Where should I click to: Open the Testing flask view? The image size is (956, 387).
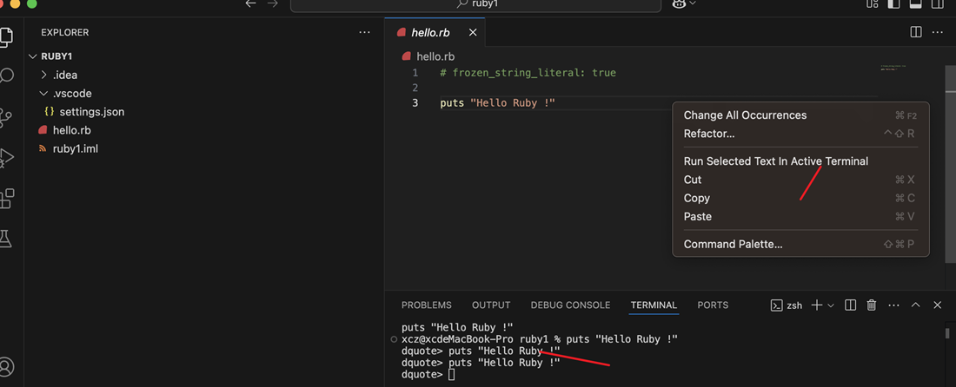click(x=7, y=239)
